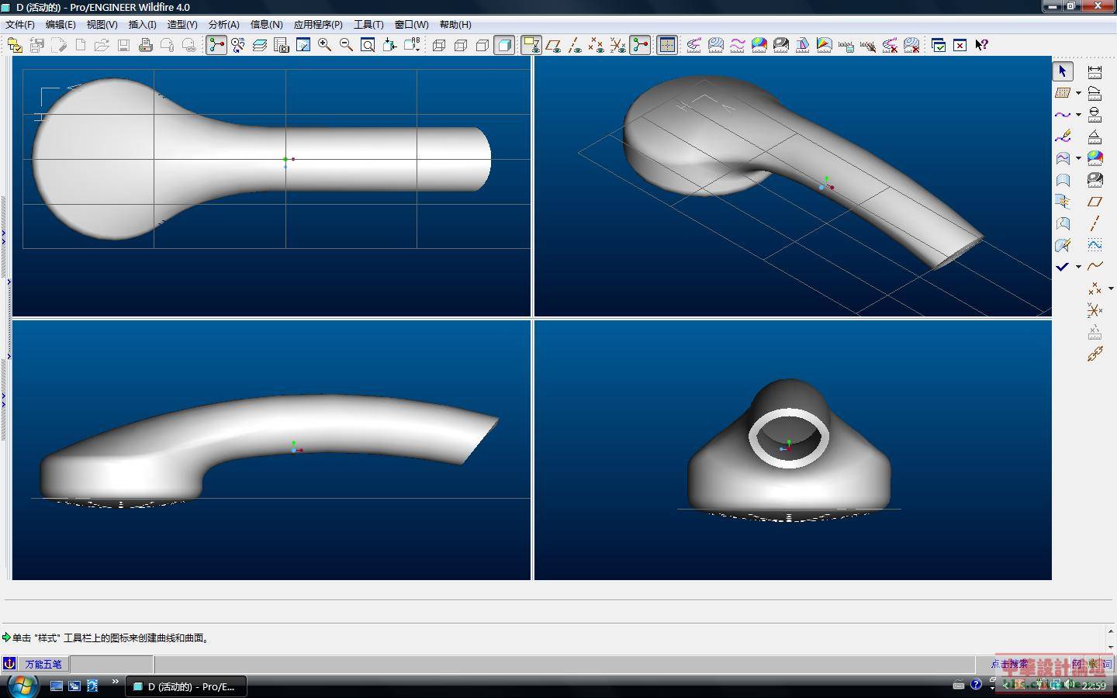Open the context-sensitive help pointer icon
1117x698 pixels.
coord(981,45)
